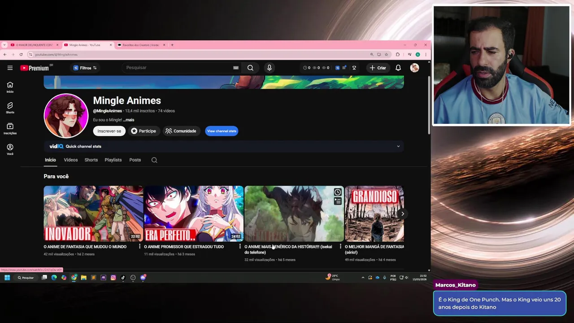Click the trophy icon in YouTube header
Image resolution: width=574 pixels, height=323 pixels.
coord(354,68)
